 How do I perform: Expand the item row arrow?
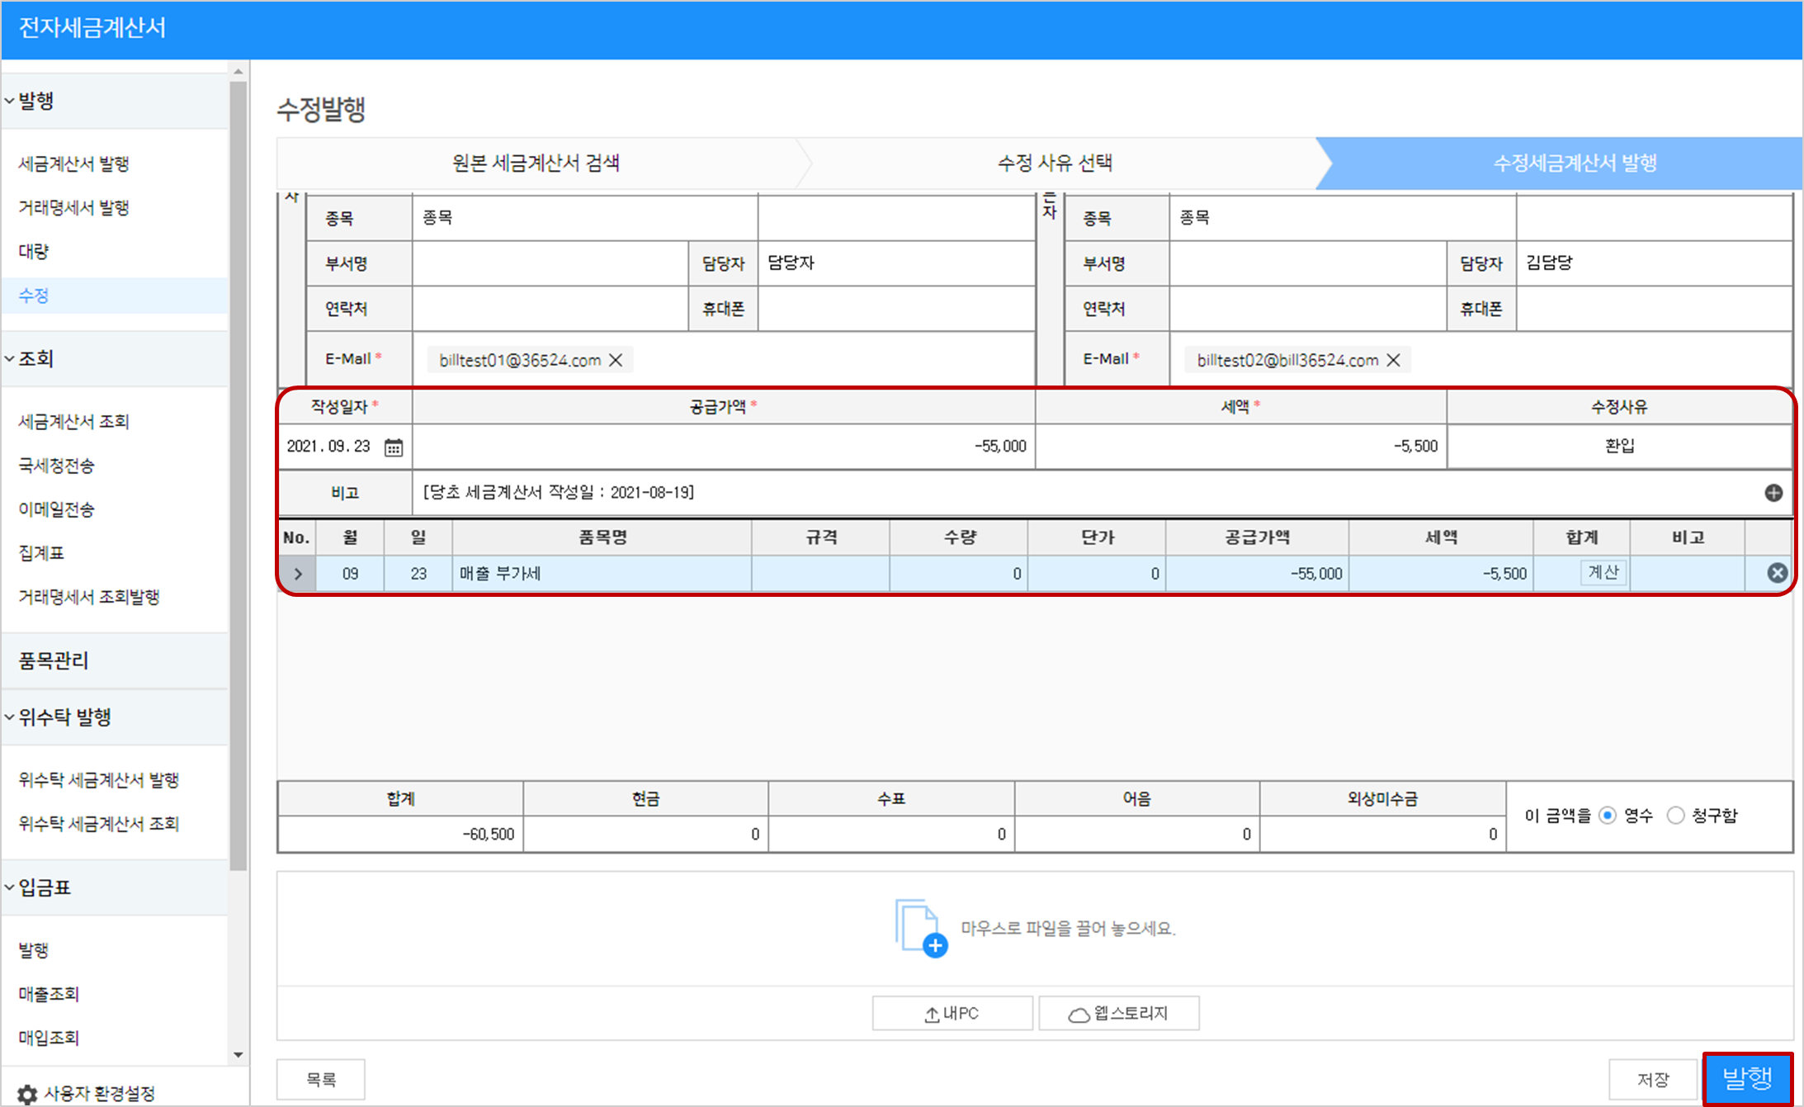pyautogui.click(x=298, y=574)
